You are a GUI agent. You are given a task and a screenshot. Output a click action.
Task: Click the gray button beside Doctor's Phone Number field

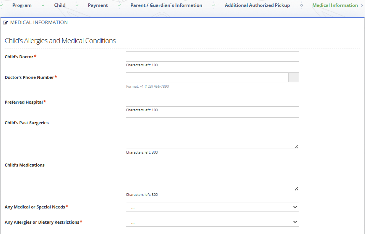click(294, 77)
